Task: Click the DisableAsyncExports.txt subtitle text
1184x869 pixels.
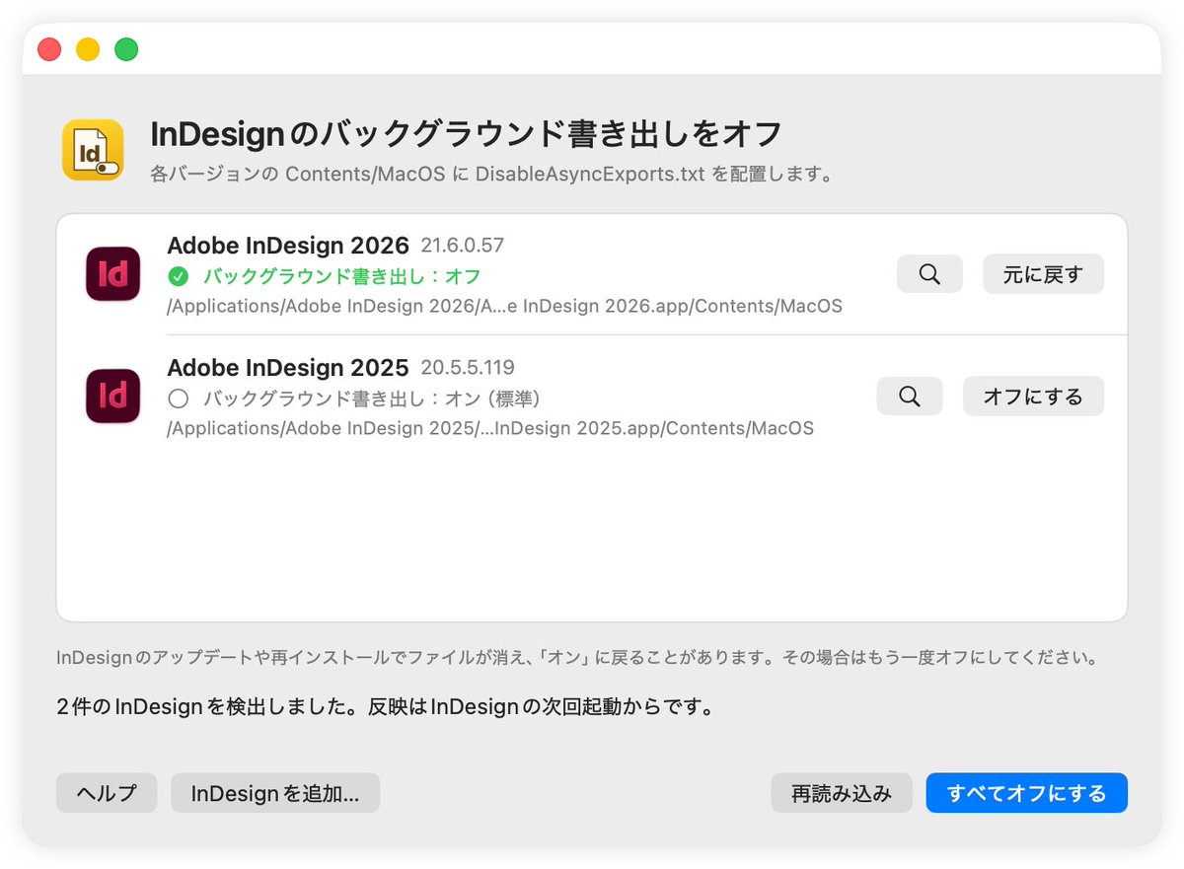Action: tap(493, 175)
